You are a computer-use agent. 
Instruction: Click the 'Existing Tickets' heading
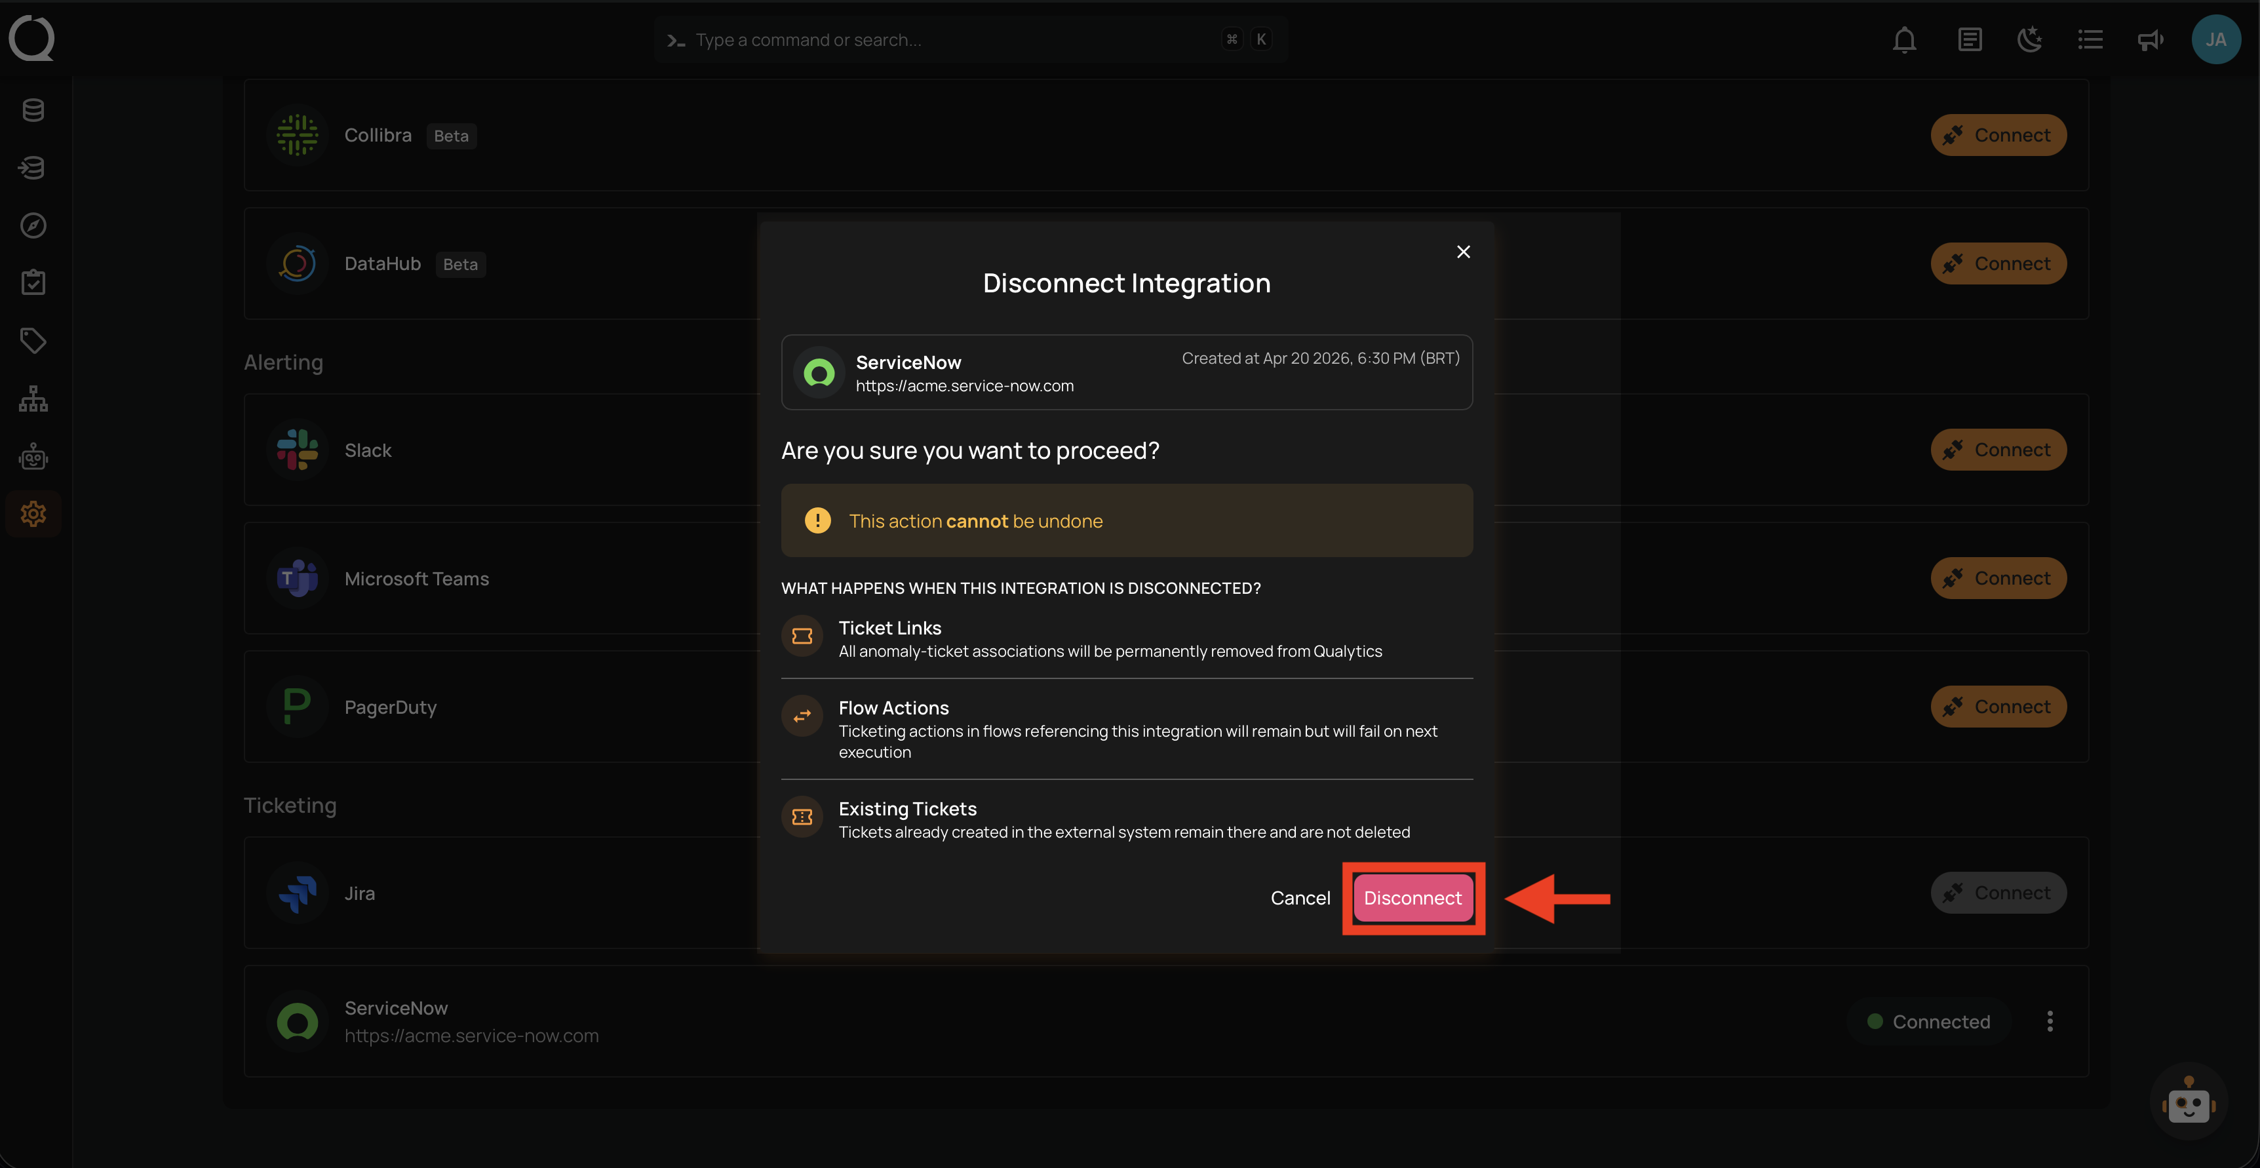tap(907, 808)
